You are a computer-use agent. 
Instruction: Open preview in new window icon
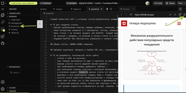[184, 14]
